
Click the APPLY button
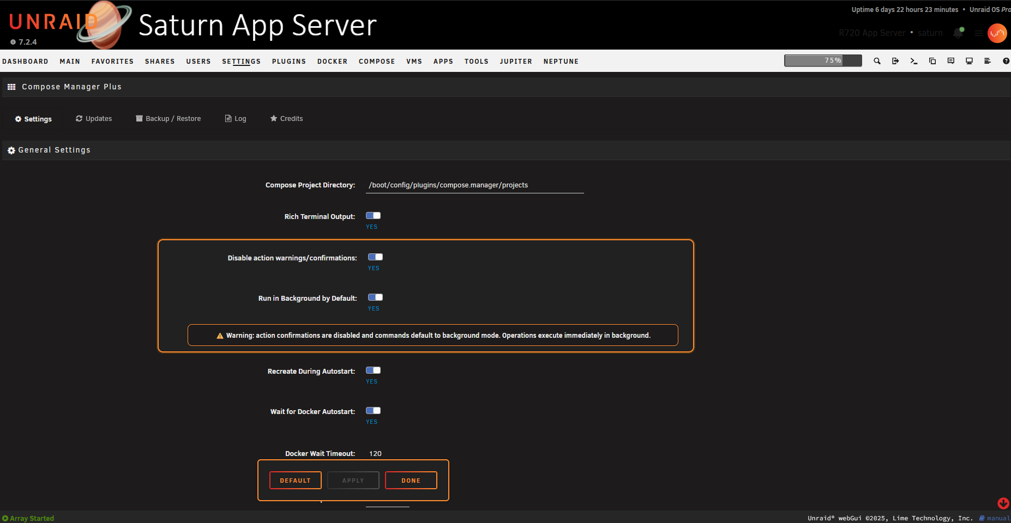(353, 481)
